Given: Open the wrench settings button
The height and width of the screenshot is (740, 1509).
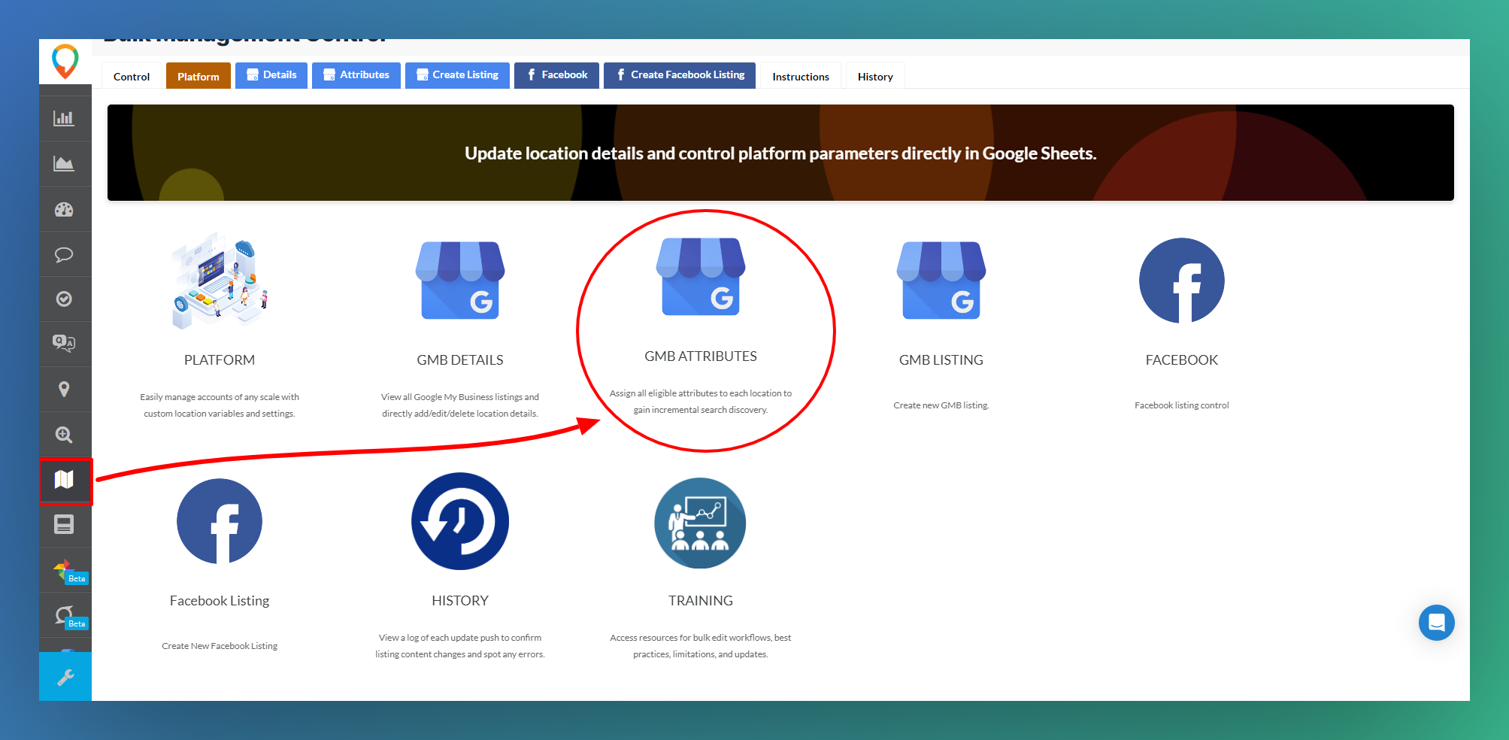Looking at the screenshot, I should coord(65,677).
